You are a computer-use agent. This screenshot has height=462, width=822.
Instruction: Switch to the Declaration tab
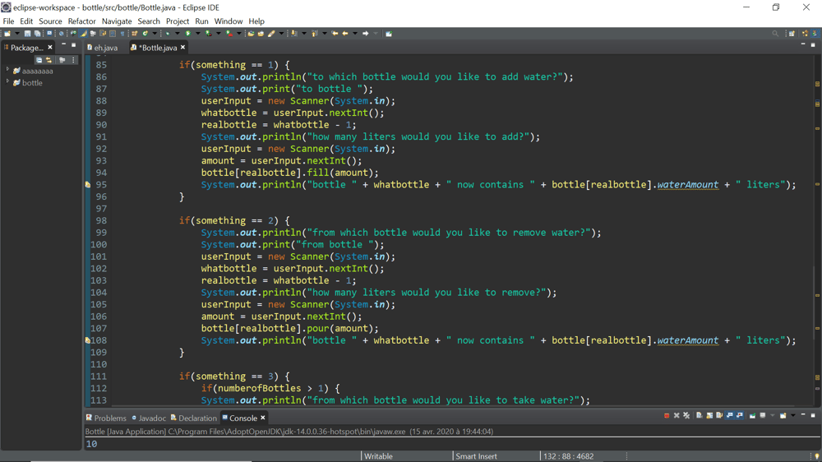tap(193, 418)
